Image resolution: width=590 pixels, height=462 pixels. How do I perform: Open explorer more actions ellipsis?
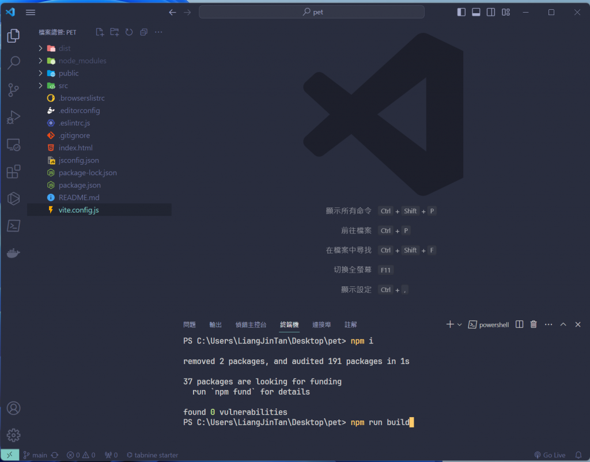coord(159,32)
